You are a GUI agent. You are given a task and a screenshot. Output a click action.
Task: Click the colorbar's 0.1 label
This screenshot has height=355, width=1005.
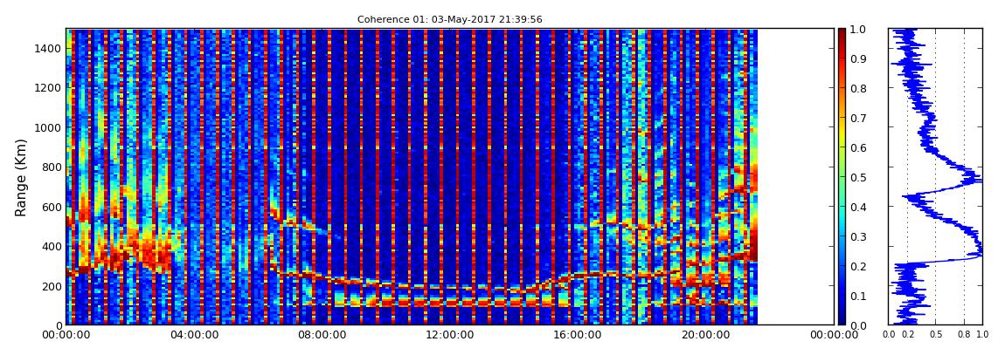(x=860, y=297)
